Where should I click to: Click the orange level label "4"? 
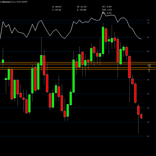tap(149, 72)
